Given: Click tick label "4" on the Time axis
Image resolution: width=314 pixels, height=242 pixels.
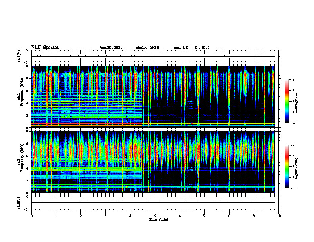Looking at the screenshot, I should (130, 216).
